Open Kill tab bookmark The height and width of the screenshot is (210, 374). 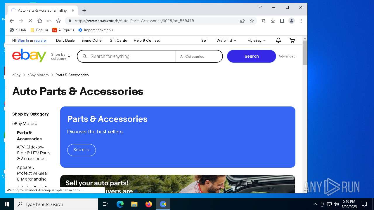18,30
